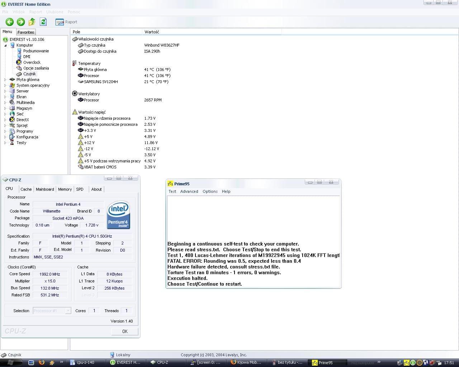Click the Multimedia speaker tree icon

[12, 103]
